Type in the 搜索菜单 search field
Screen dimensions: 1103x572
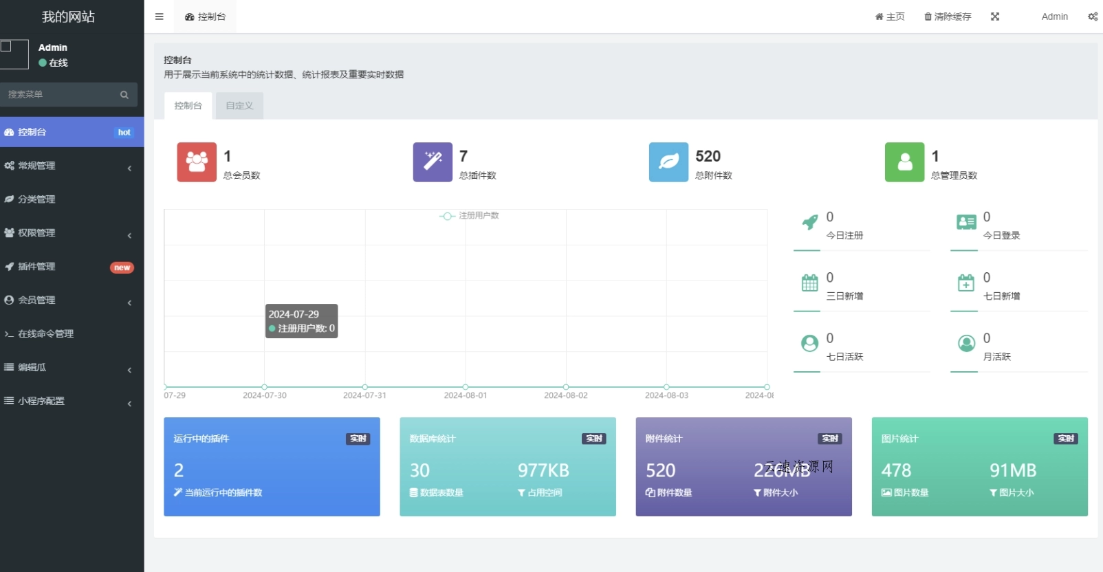tap(58, 95)
